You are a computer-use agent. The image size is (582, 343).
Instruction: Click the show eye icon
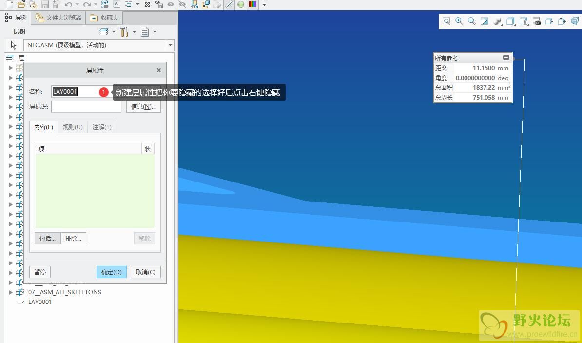[x=171, y=4]
